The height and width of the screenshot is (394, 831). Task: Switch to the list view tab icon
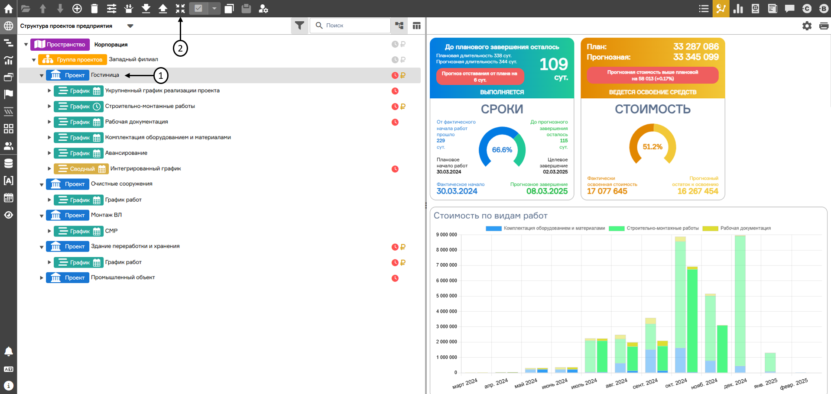704,8
